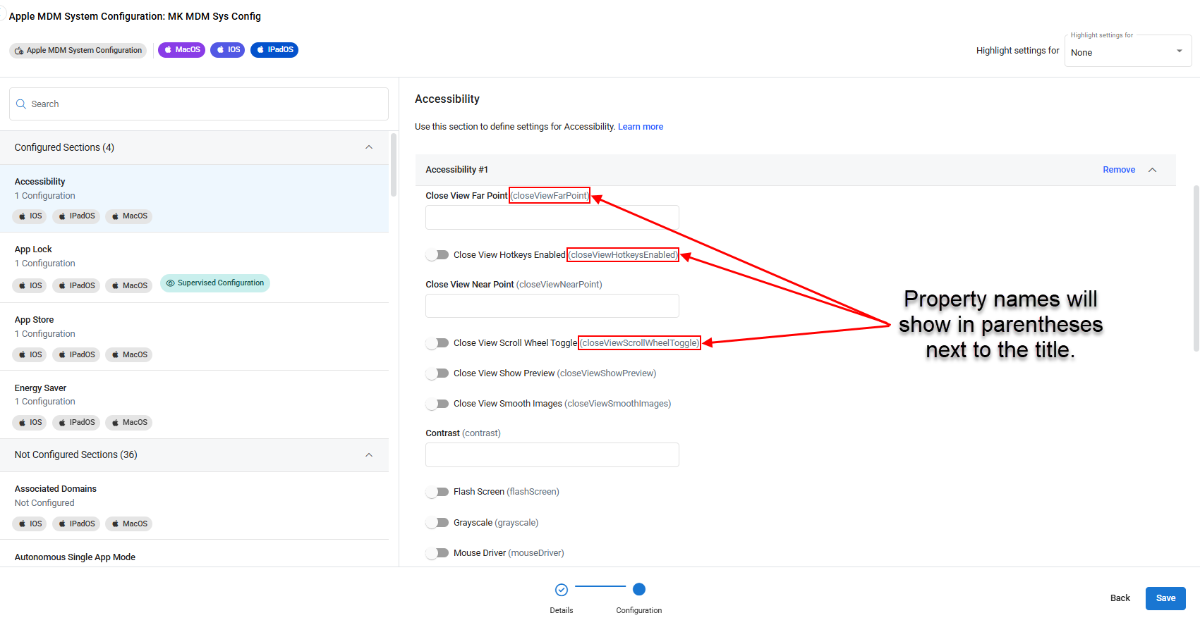
Task: Click the iPadOS chip under Associated Domains
Action: 76,524
